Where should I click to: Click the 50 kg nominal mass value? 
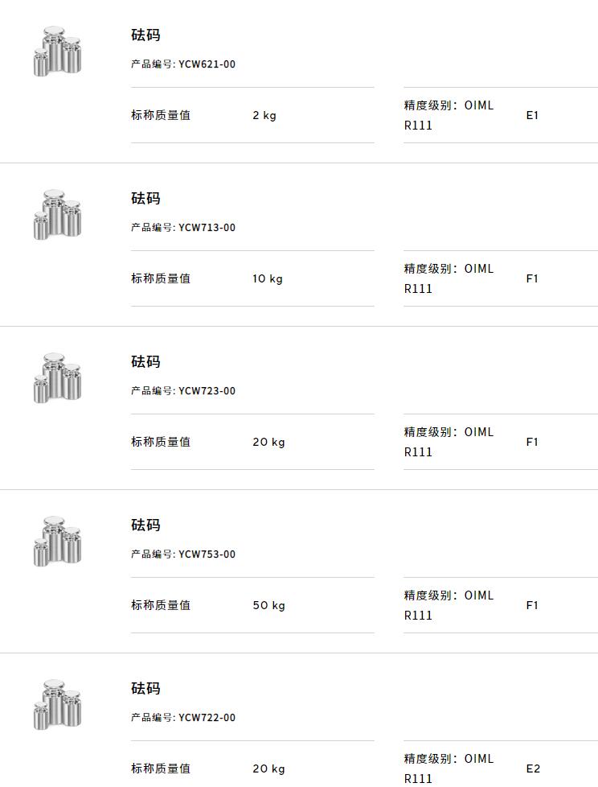(x=268, y=605)
